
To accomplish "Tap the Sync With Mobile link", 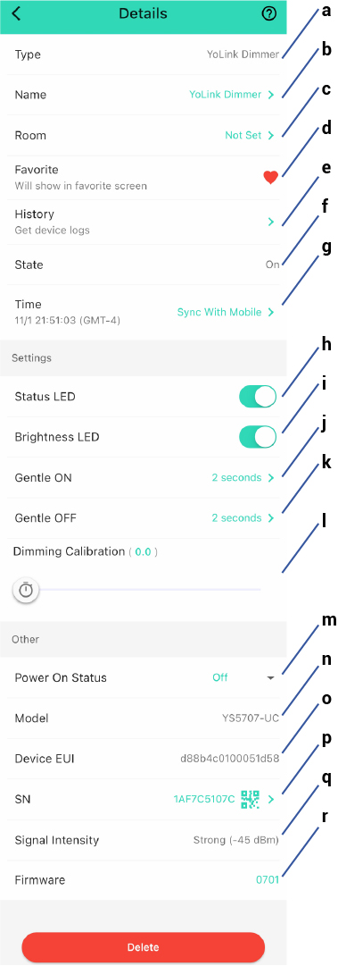I will tap(219, 313).
